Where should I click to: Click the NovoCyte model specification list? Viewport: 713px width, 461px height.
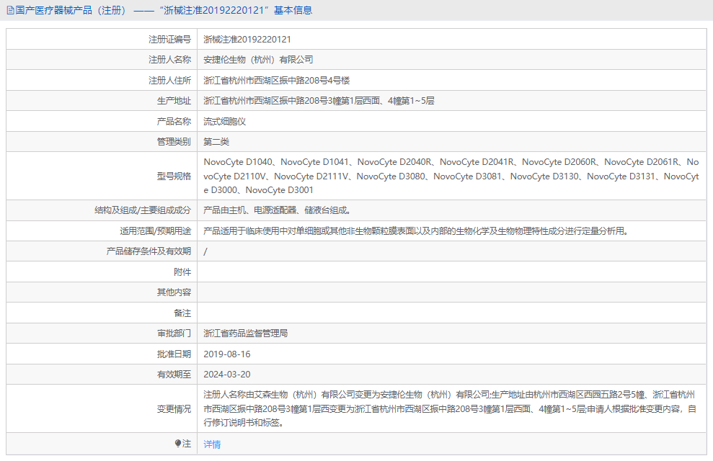pyautogui.click(x=451, y=176)
